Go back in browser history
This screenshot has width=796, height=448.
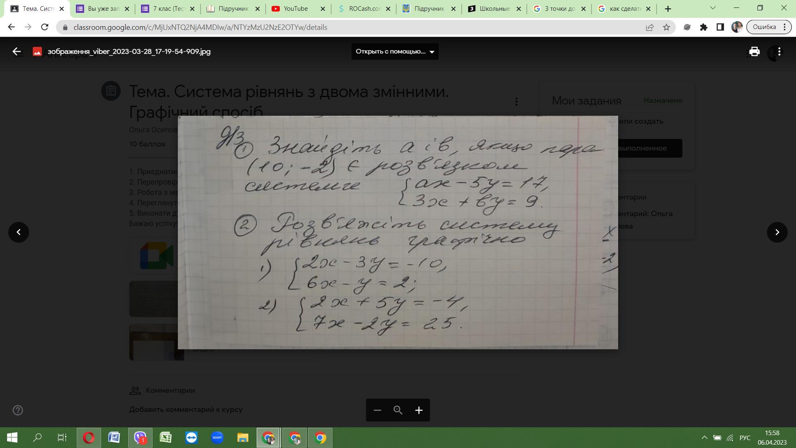(x=11, y=27)
